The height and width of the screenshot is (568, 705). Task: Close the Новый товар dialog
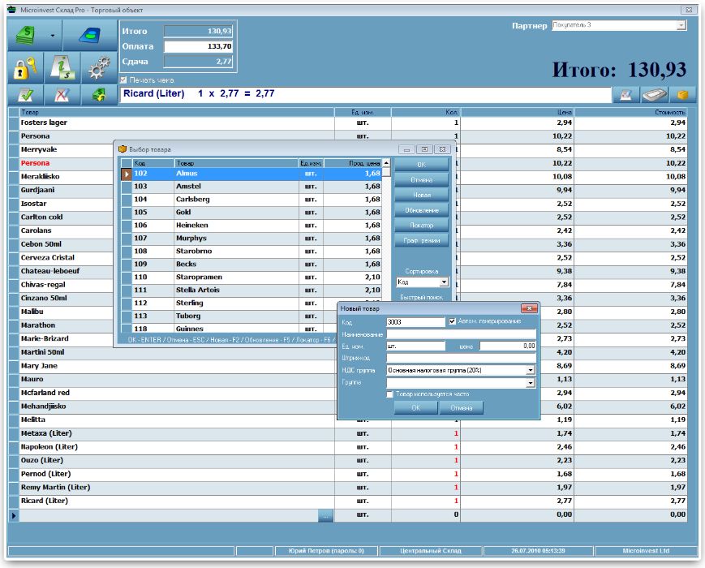tap(529, 308)
